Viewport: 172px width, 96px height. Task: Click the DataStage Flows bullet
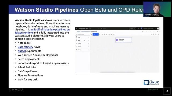coord(27,71)
